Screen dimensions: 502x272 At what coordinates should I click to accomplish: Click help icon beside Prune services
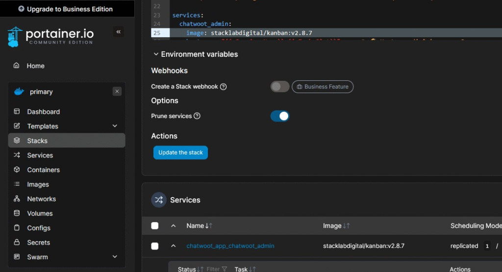(197, 116)
